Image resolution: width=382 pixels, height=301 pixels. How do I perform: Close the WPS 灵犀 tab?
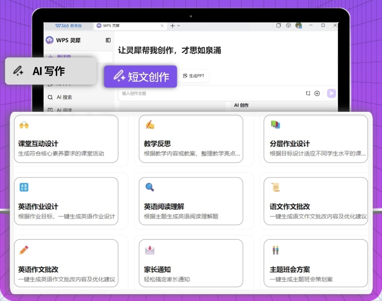click(162, 26)
